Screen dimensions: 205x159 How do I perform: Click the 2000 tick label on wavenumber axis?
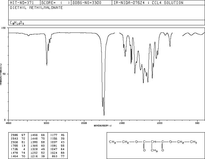[x=84, y=123]
